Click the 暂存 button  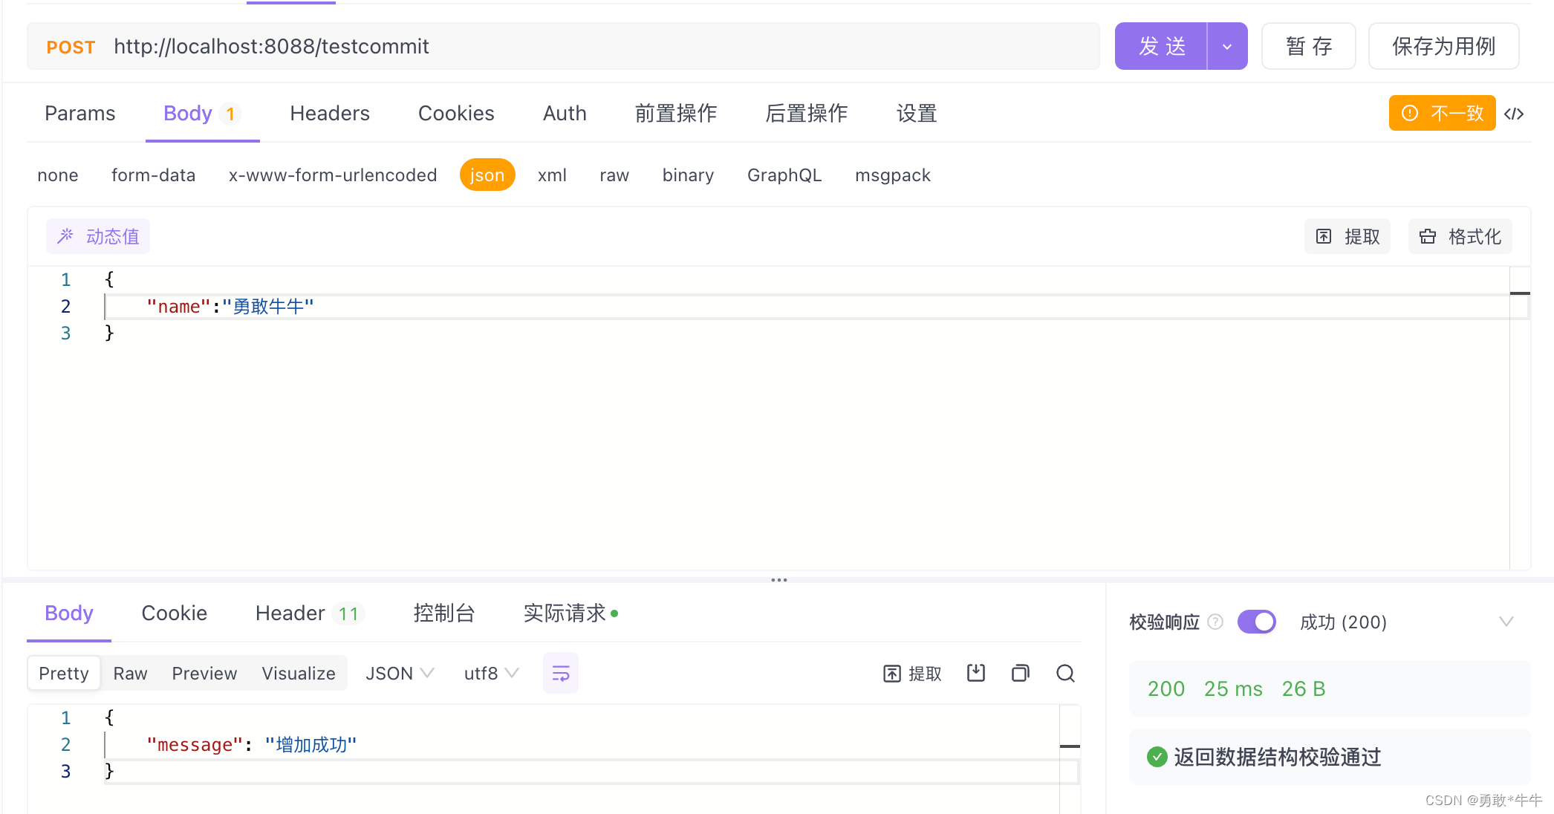pyautogui.click(x=1309, y=46)
